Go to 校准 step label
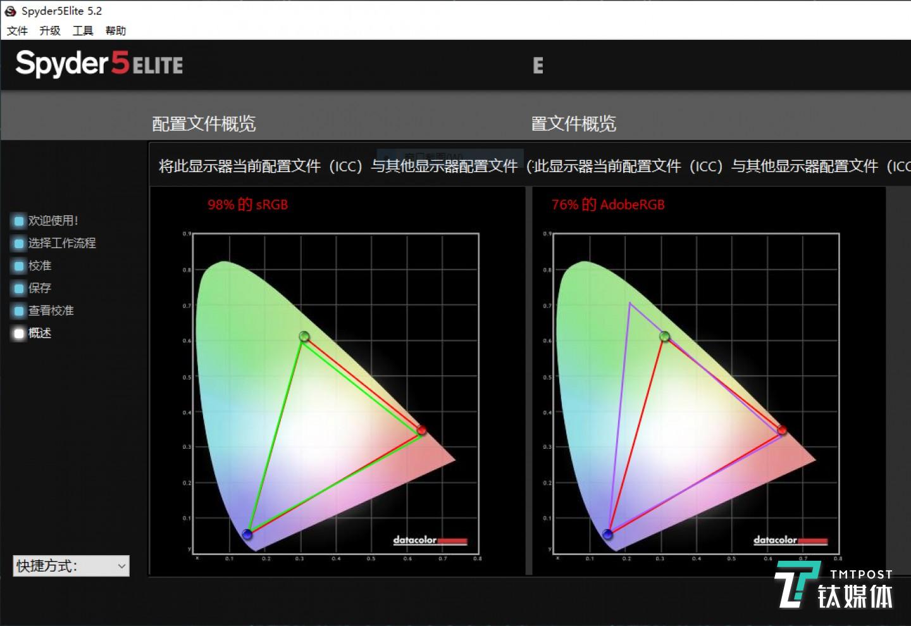Screen dimensions: 911x626 40,266
